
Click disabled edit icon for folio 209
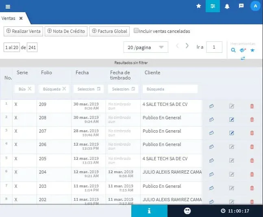point(231,106)
